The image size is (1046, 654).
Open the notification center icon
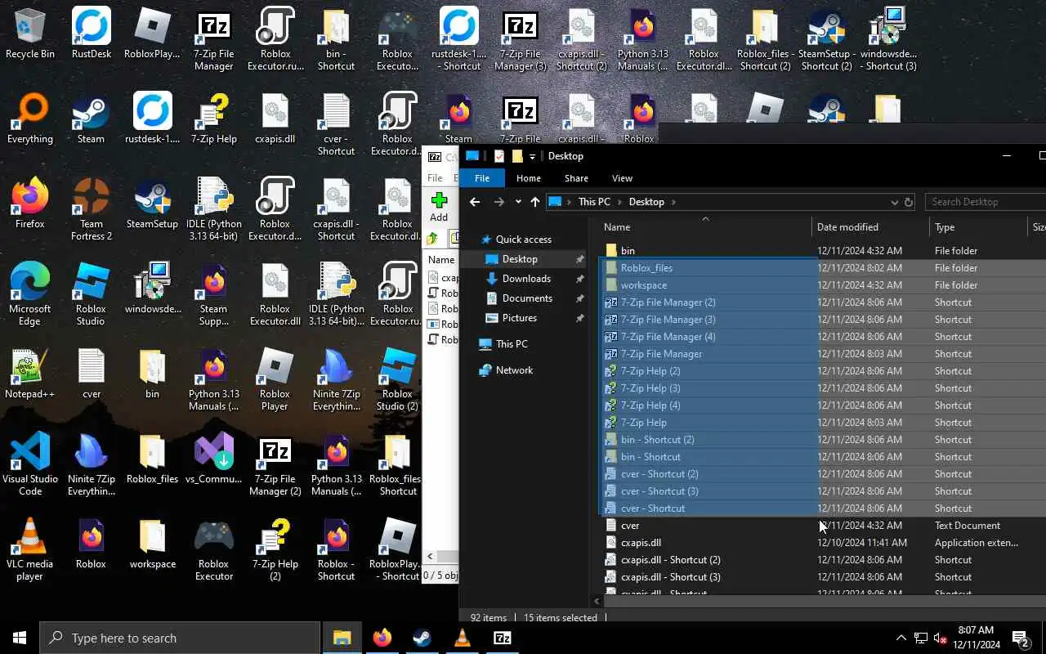(1020, 638)
